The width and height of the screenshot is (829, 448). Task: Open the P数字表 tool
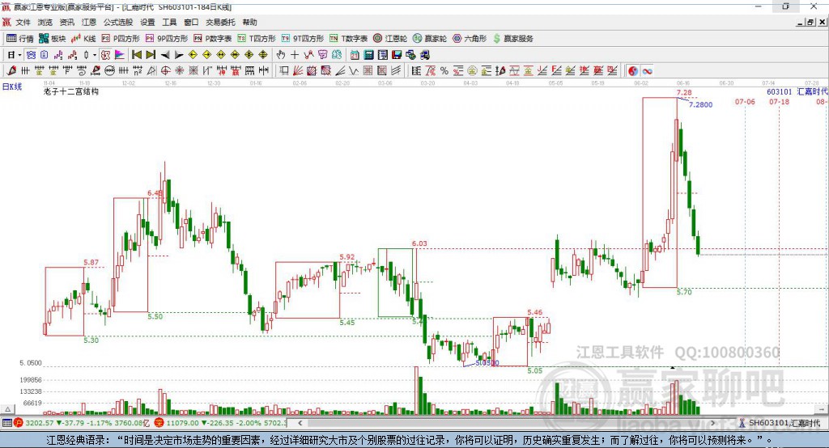pyautogui.click(x=213, y=39)
